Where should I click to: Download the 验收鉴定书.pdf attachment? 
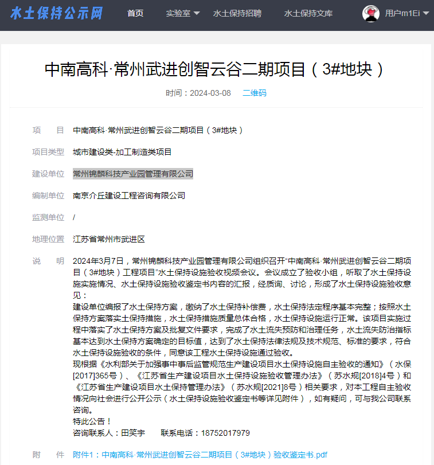tap(200, 455)
